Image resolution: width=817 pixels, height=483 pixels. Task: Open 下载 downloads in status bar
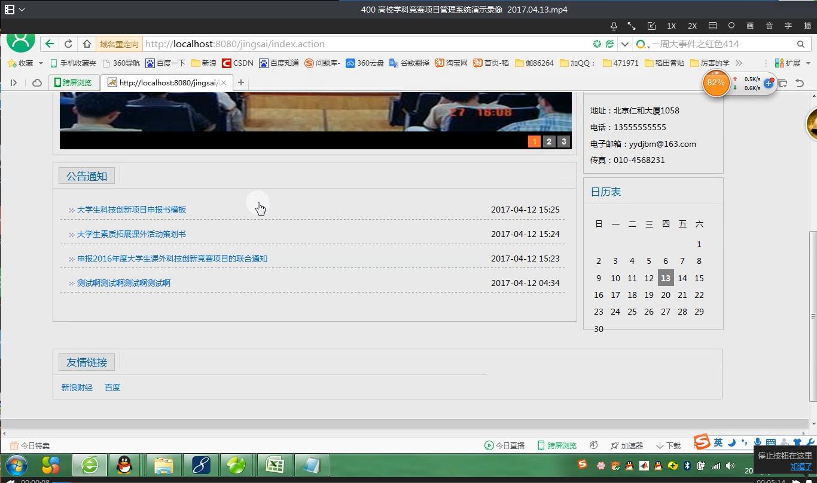coord(669,445)
